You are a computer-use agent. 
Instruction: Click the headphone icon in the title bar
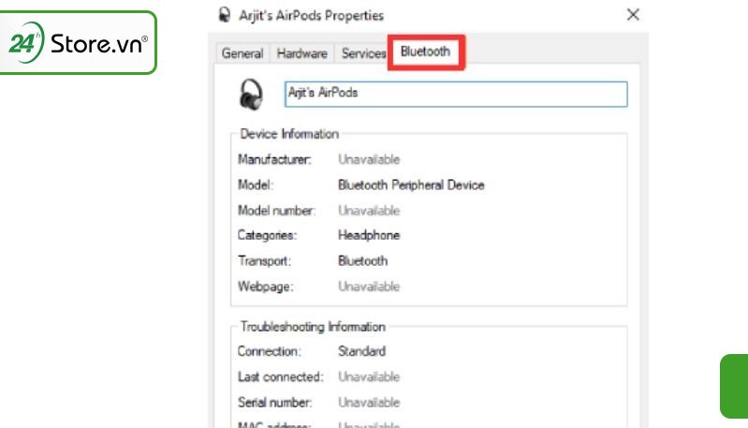[223, 15]
